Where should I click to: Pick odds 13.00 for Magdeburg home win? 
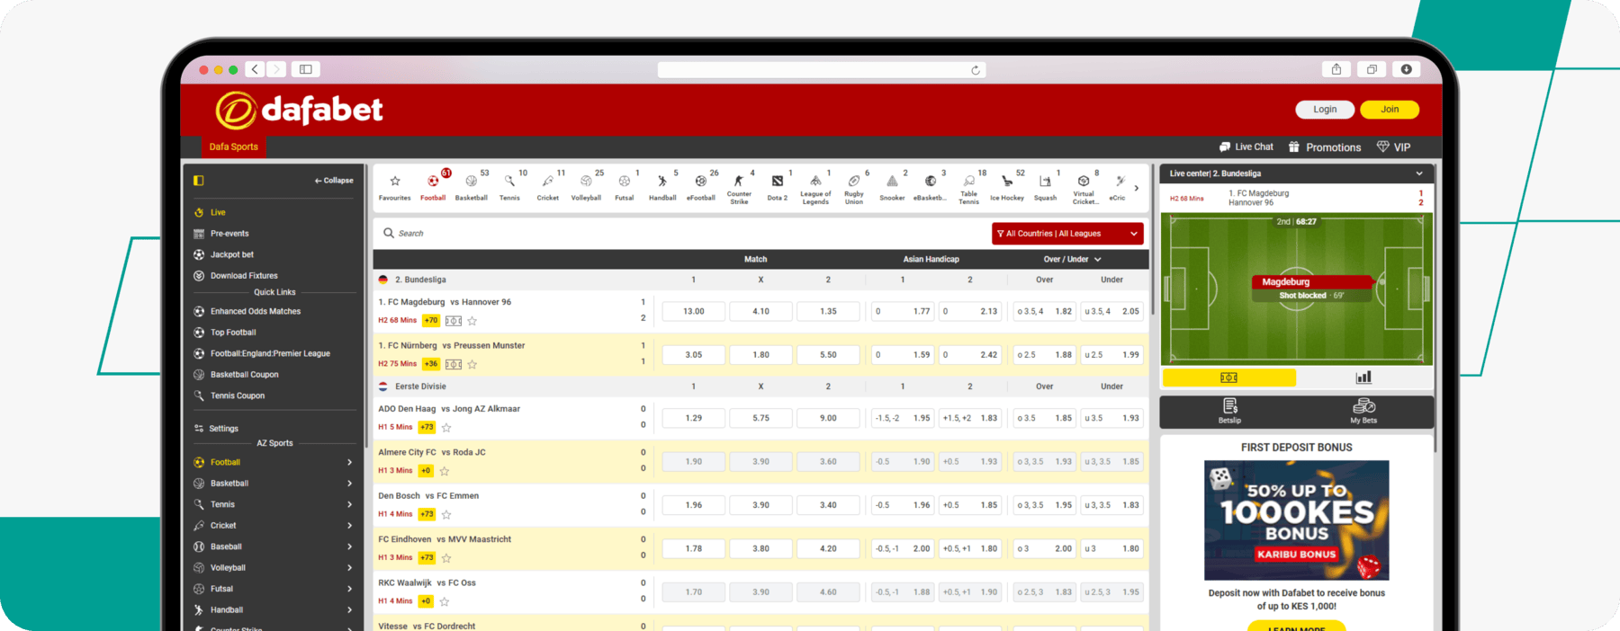tap(694, 312)
